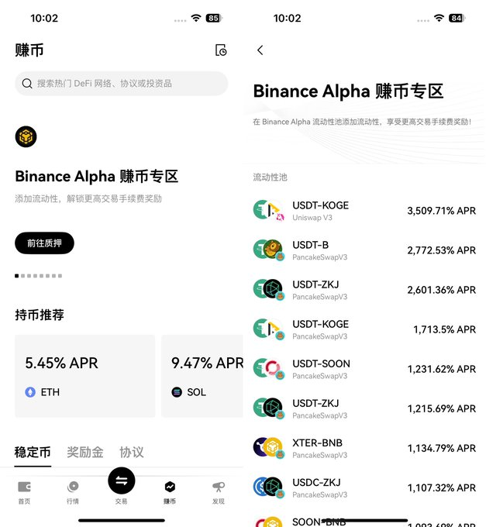
Task: Open USDT-KOGE Uniswap V3 pool
Action: pos(364,211)
